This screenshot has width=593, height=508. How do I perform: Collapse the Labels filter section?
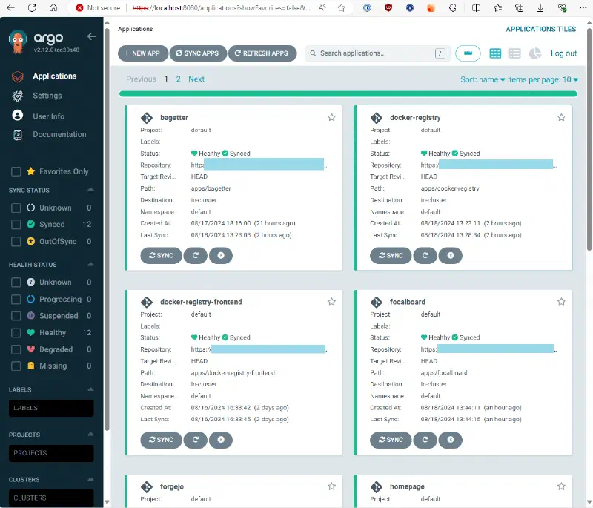[90, 389]
